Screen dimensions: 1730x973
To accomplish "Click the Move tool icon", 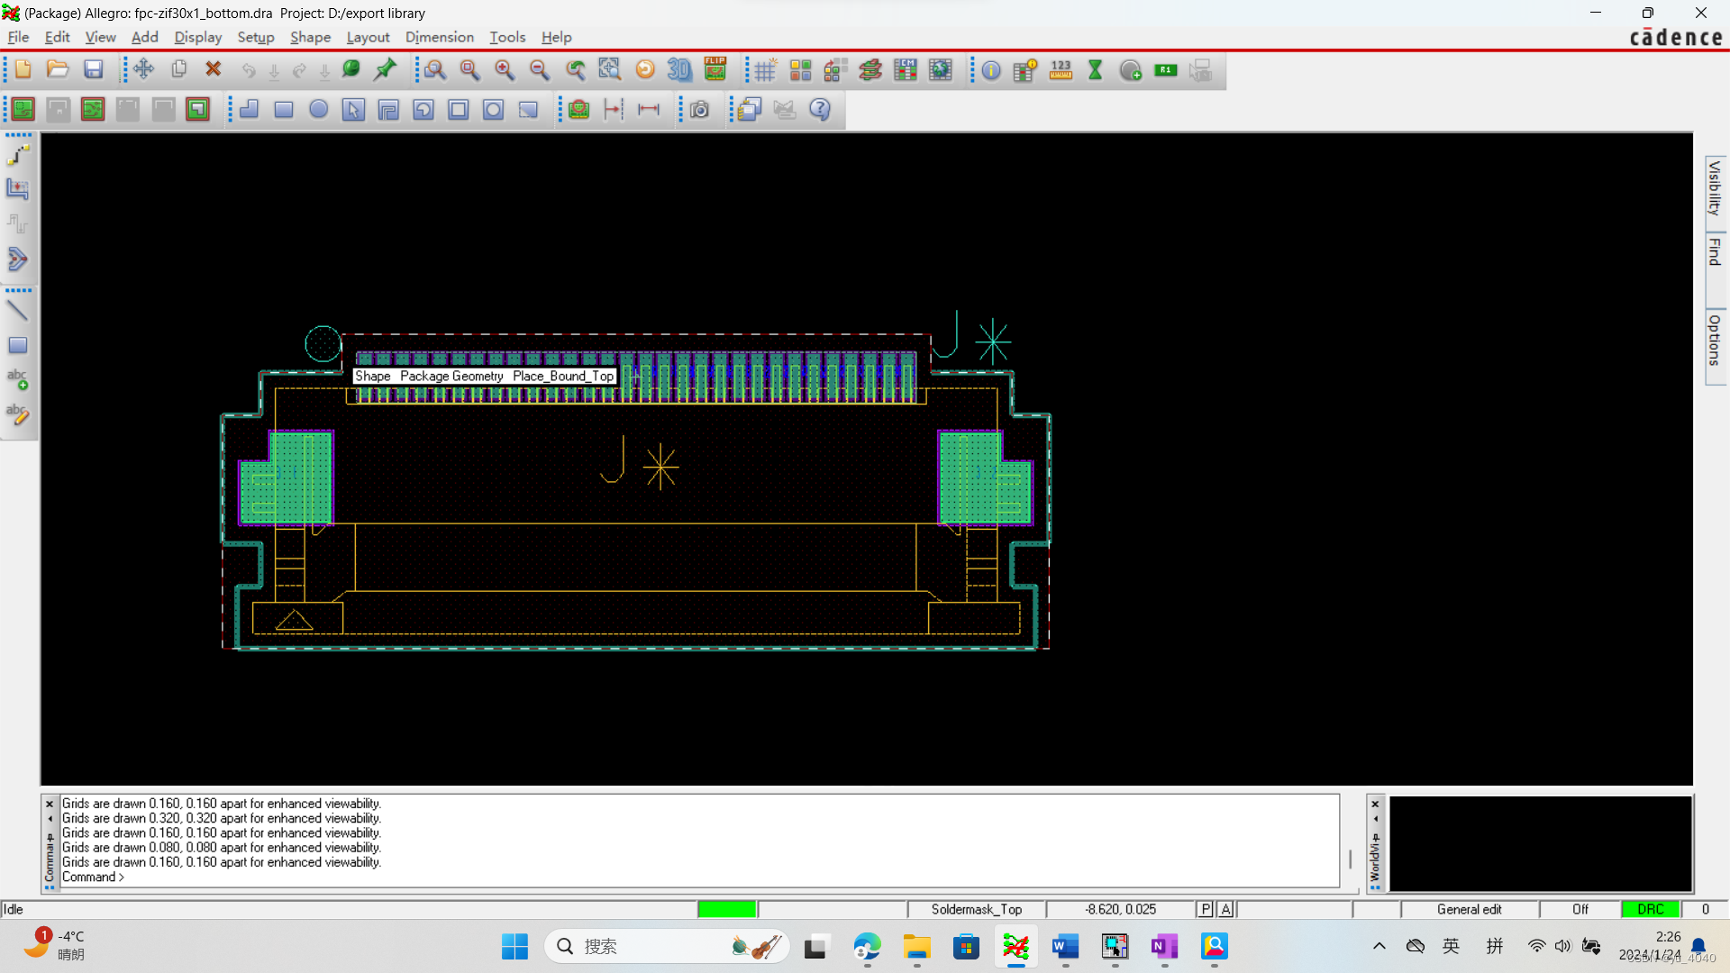I will (x=143, y=69).
